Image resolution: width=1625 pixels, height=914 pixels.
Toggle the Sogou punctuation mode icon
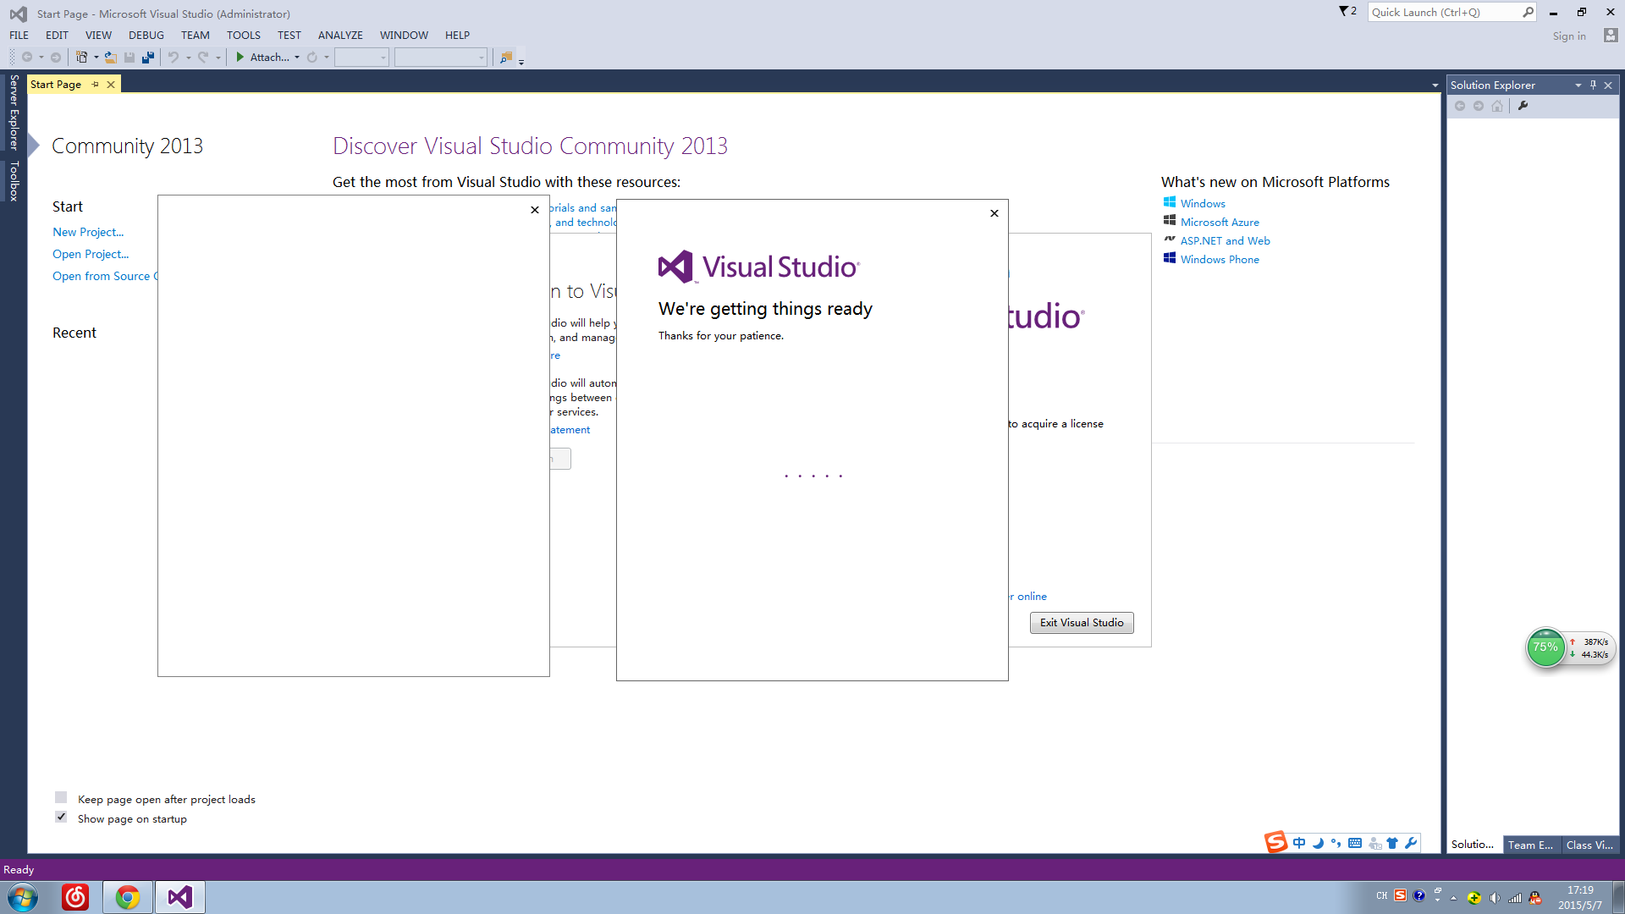pos(1336,843)
